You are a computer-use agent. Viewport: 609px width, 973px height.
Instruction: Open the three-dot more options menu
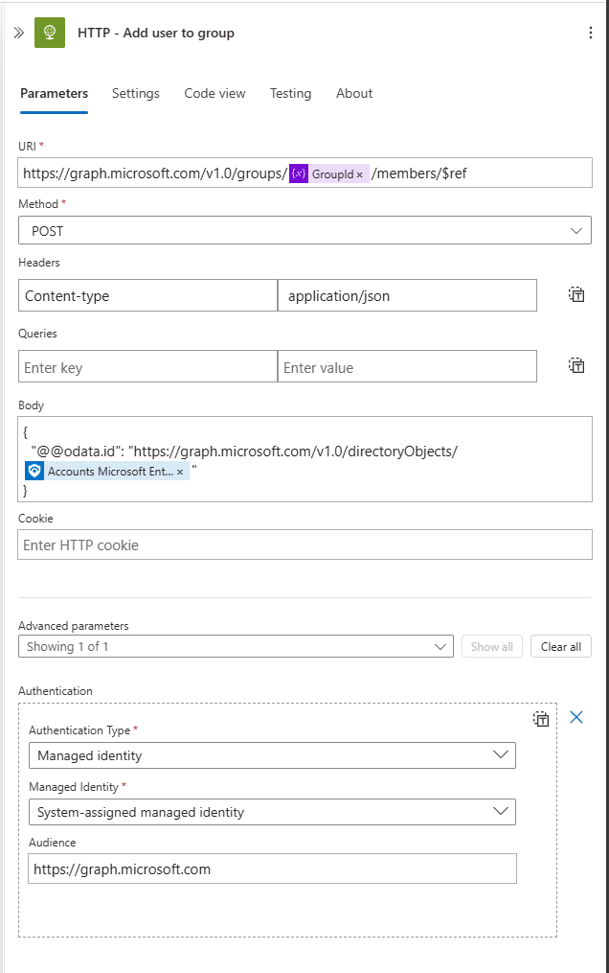pos(591,33)
